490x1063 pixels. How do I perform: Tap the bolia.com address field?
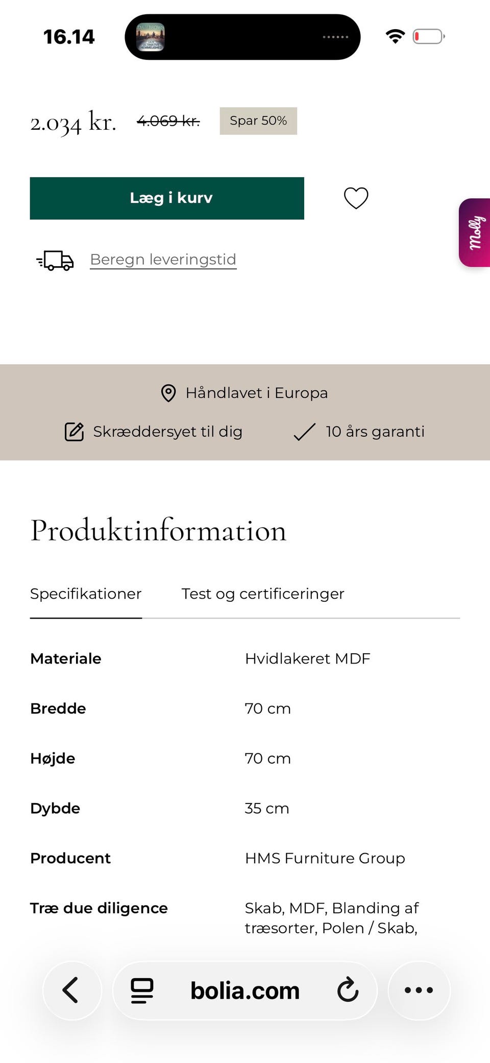pos(245,991)
